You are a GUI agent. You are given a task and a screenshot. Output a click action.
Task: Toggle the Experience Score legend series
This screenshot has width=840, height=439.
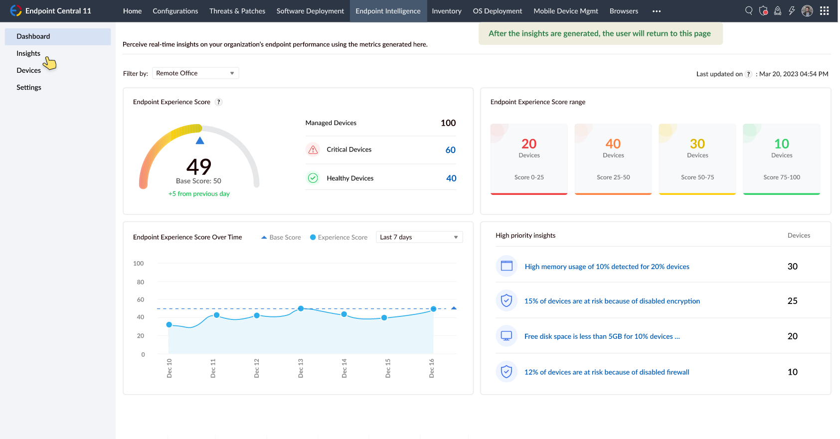tap(338, 238)
